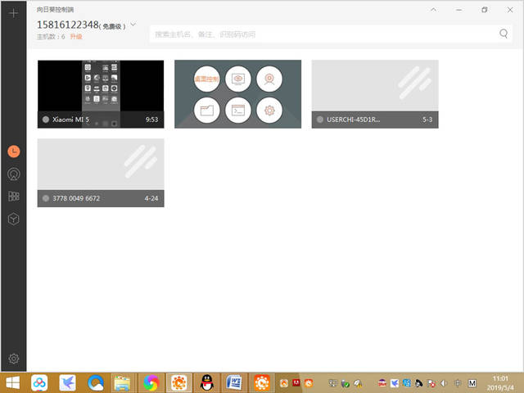The image size is (524, 393).
Task: Click the magnifier search icon
Action: tap(504, 34)
